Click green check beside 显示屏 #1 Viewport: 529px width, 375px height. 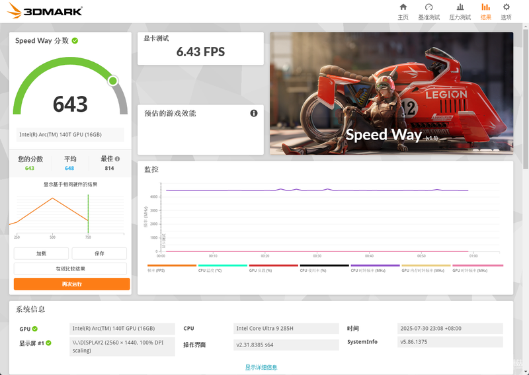pos(48,343)
